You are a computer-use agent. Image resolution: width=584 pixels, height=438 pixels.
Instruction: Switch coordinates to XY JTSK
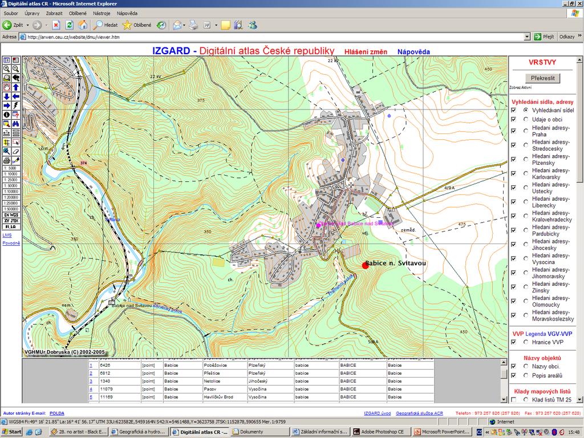(x=11, y=221)
